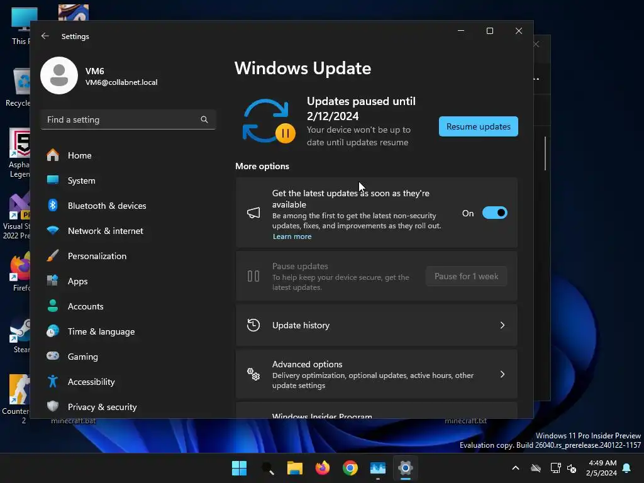
Task: Click the Pause for 1 week button
Action: 466,276
